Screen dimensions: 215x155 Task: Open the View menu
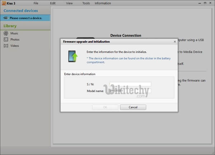tap(69, 3)
